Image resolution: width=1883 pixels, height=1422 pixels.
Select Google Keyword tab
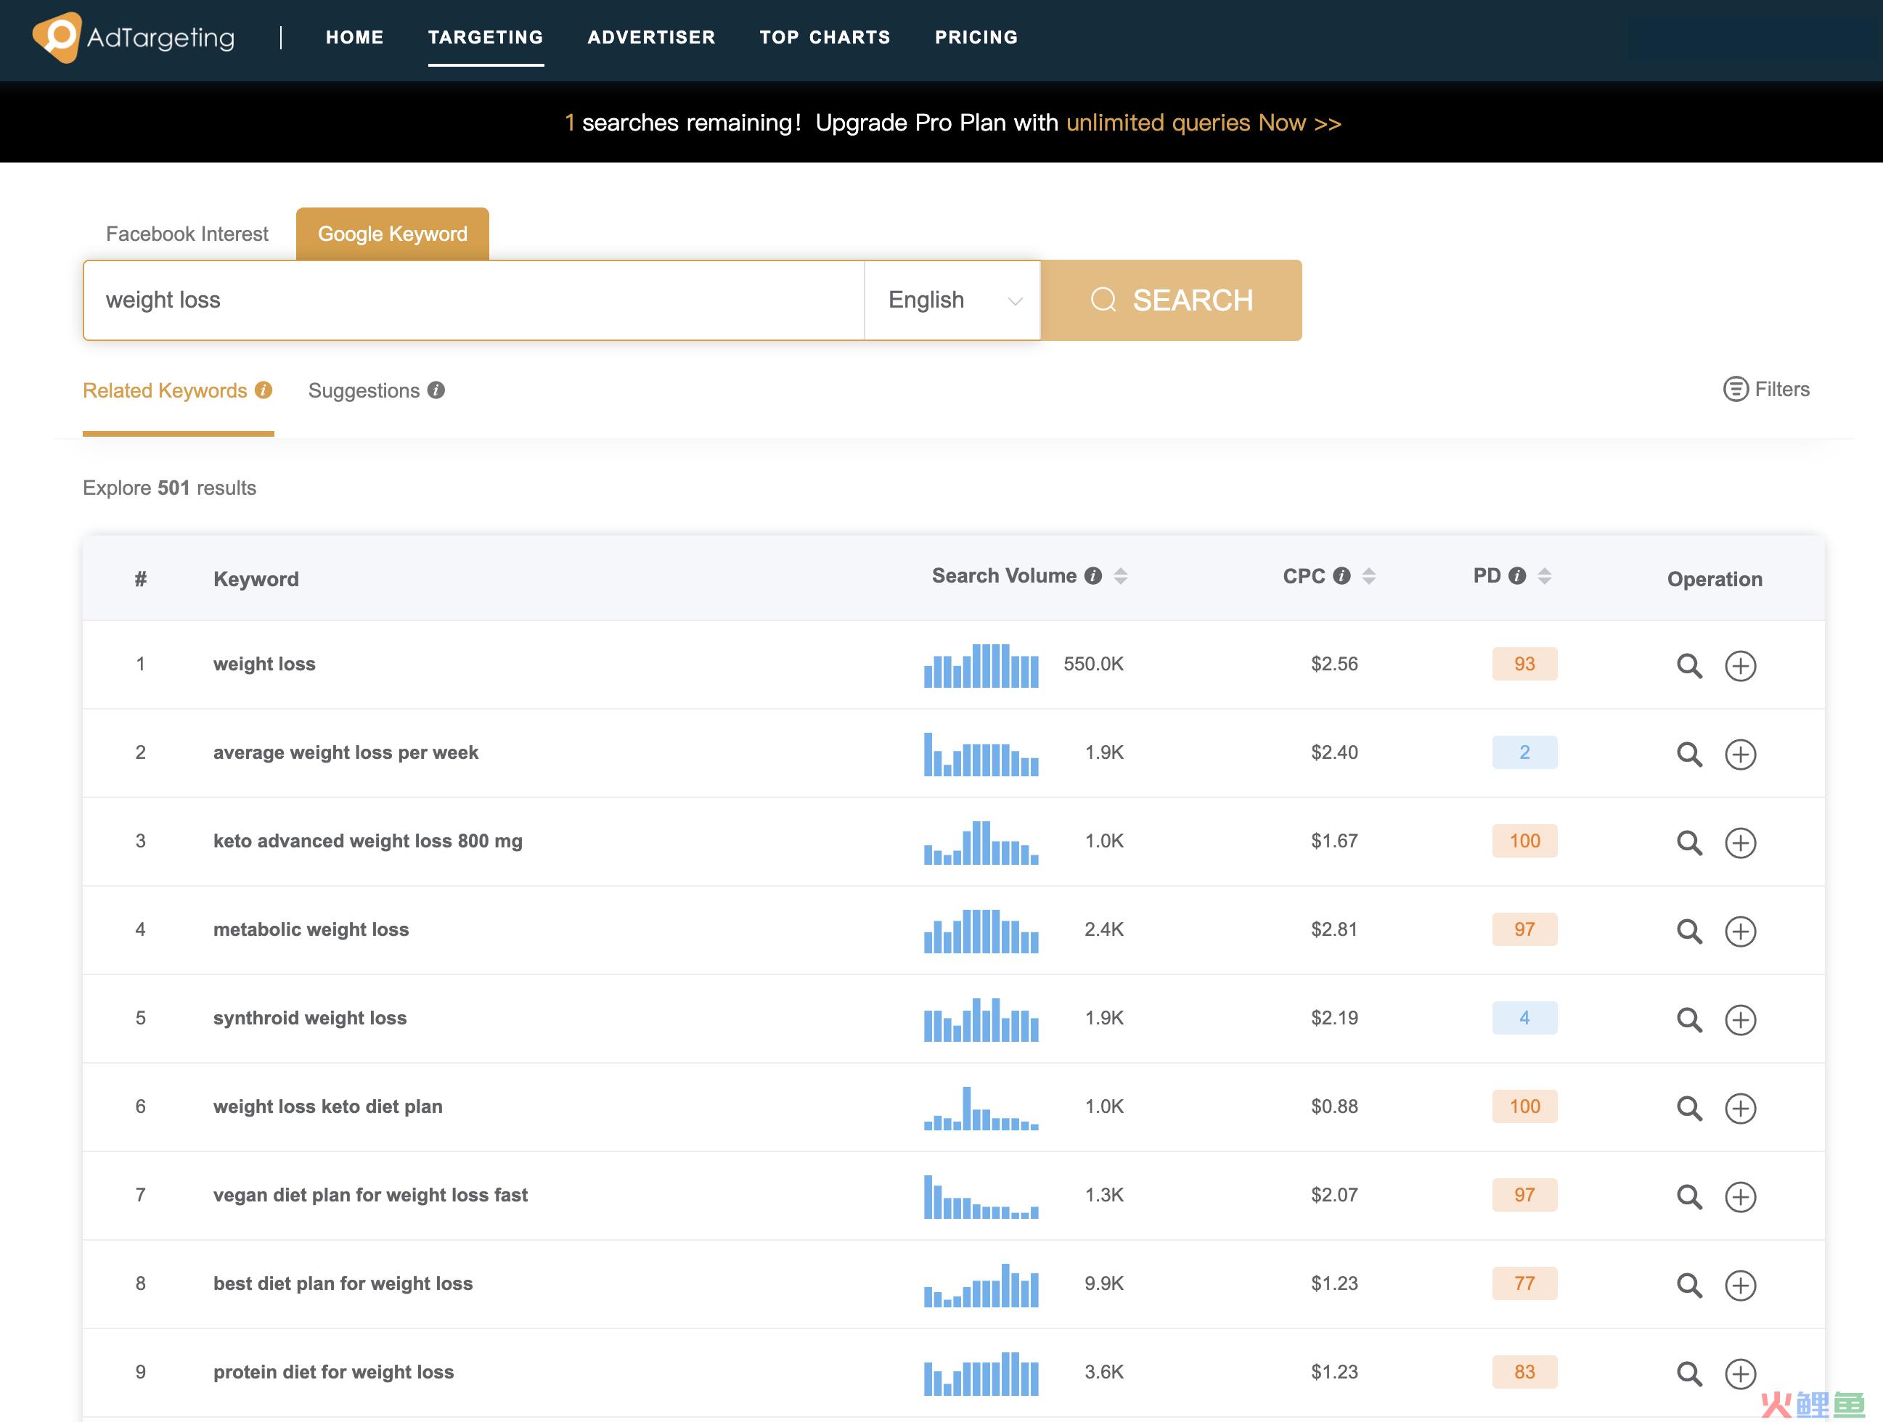tap(393, 234)
